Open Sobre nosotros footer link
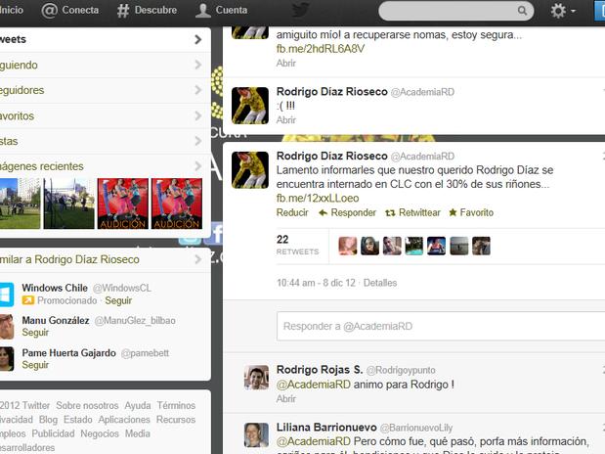Image resolution: width=605 pixels, height=454 pixels. pyautogui.click(x=87, y=405)
